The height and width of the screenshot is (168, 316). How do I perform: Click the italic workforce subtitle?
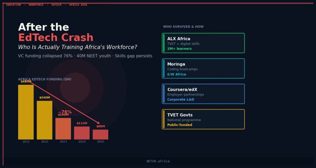click(x=77, y=47)
